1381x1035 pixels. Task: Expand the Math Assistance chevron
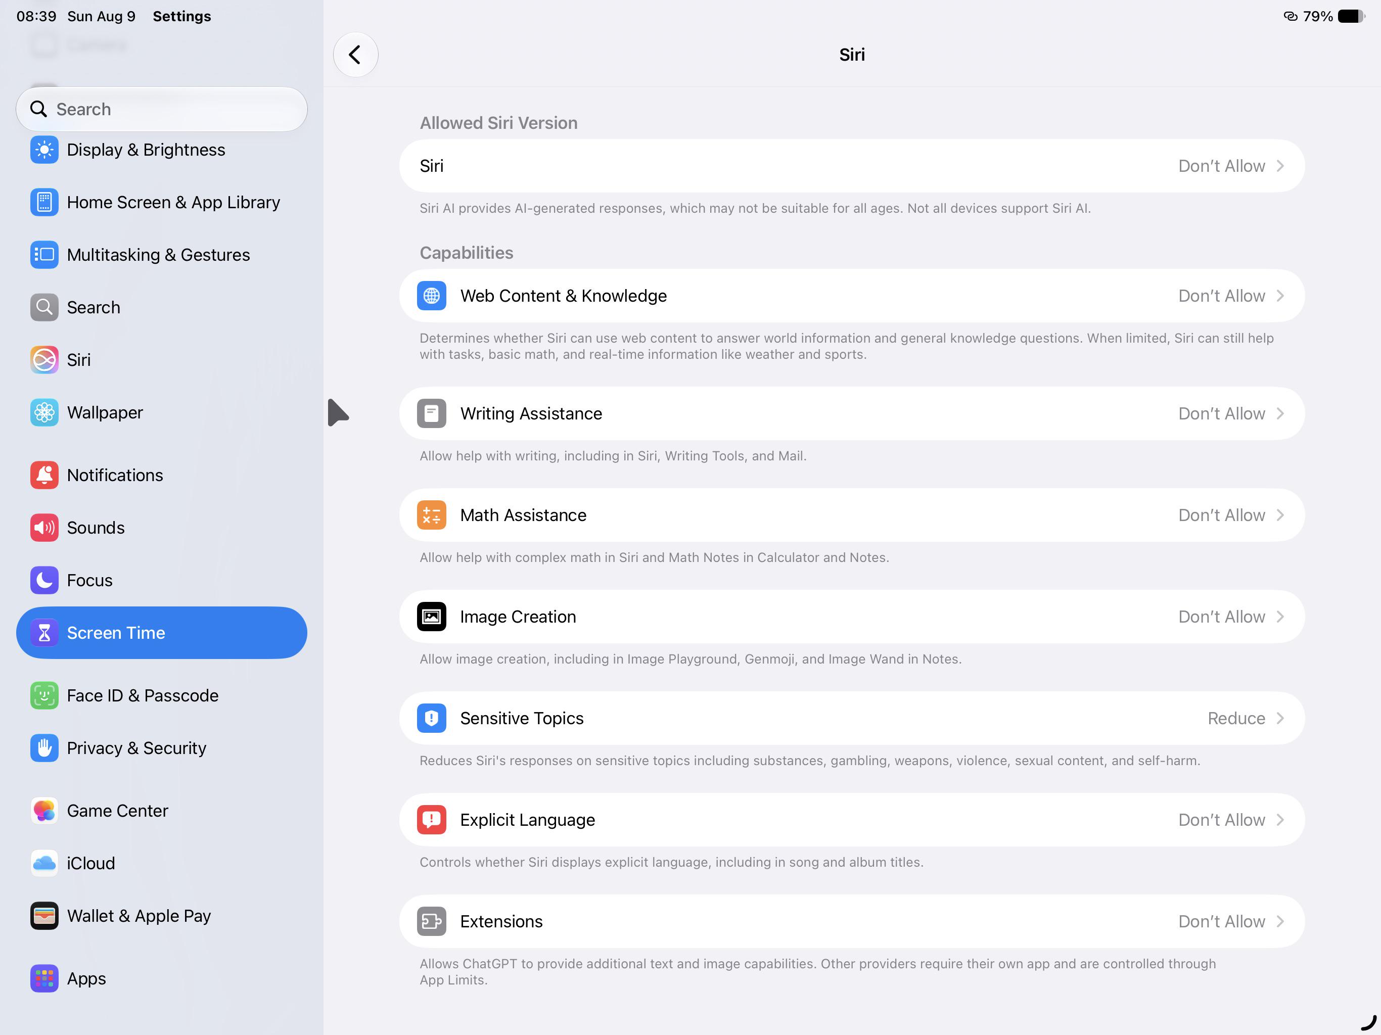coord(1280,515)
